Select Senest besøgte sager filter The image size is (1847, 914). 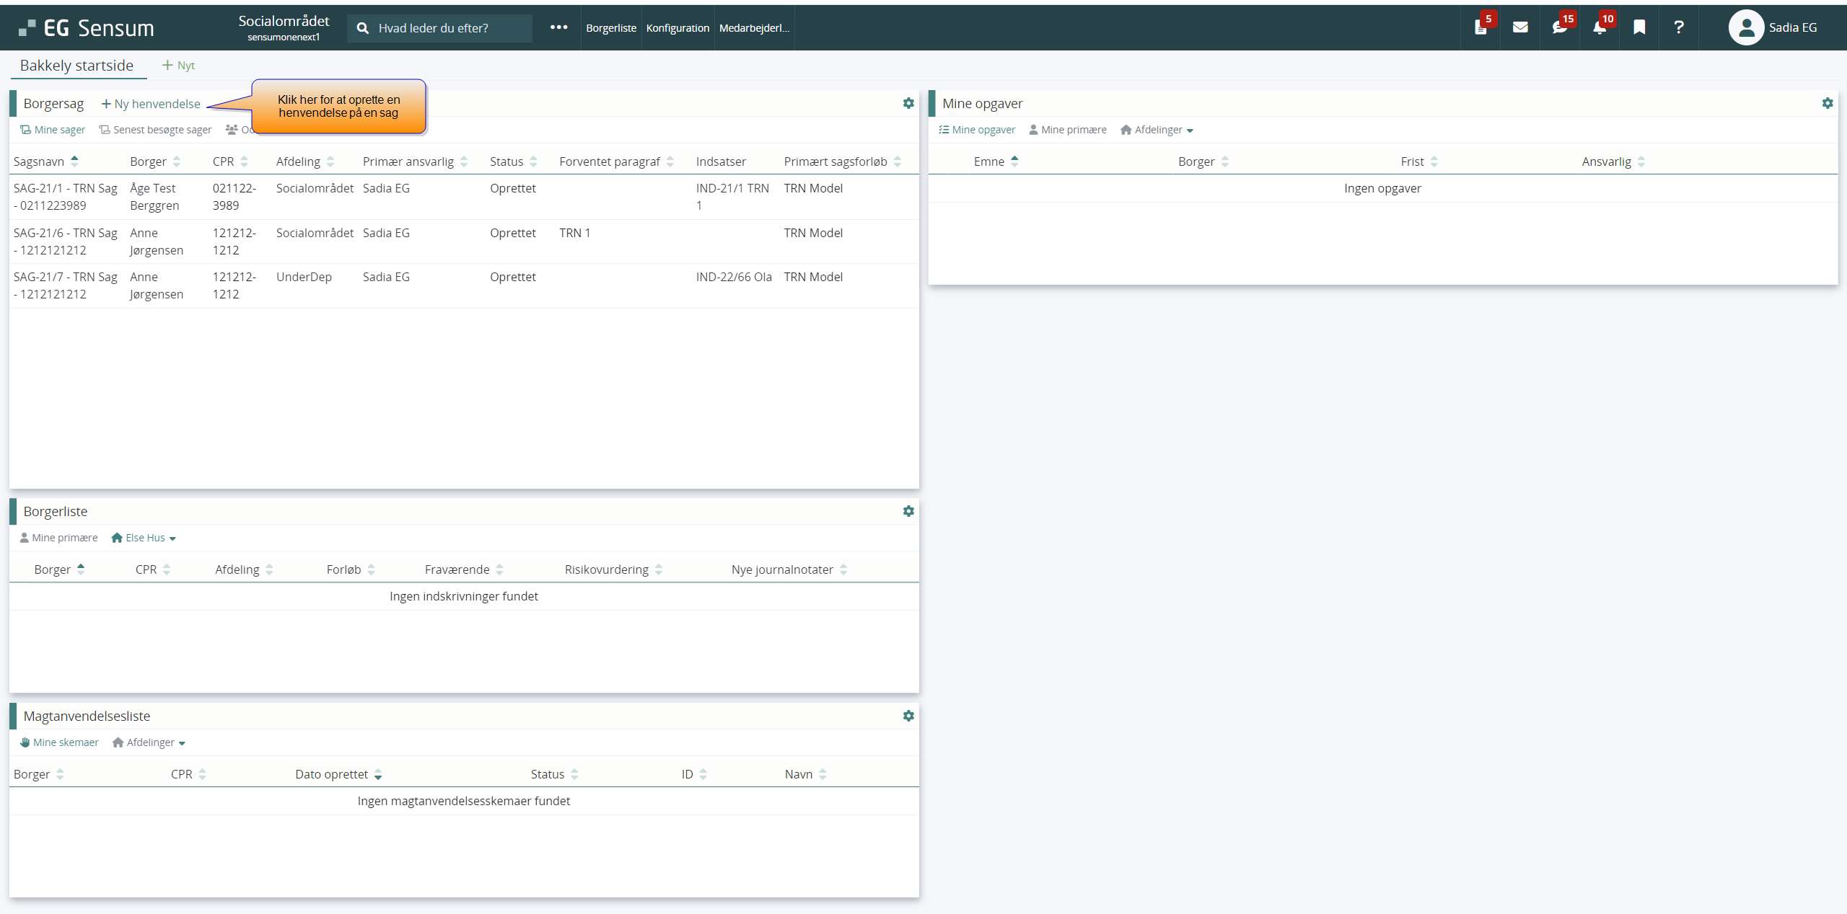click(x=155, y=130)
